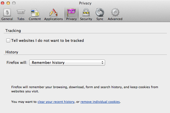Image resolution: width=170 pixels, height=113 pixels.
Task: Click the Privacy window title bar
Action: (x=85, y=3)
